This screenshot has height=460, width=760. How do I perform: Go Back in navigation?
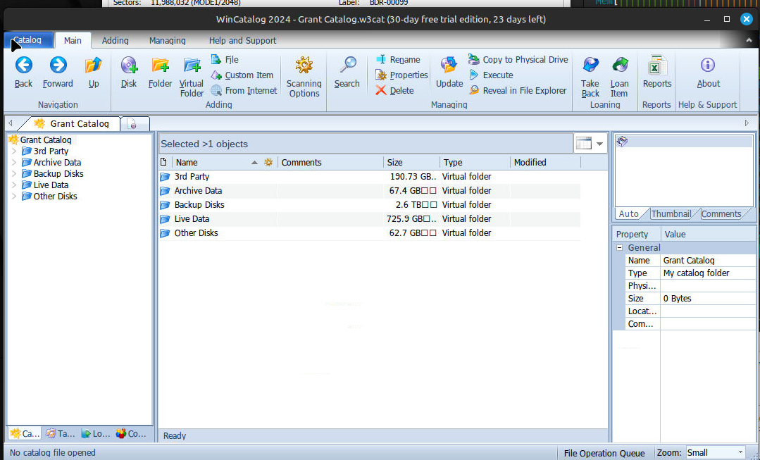[23, 73]
